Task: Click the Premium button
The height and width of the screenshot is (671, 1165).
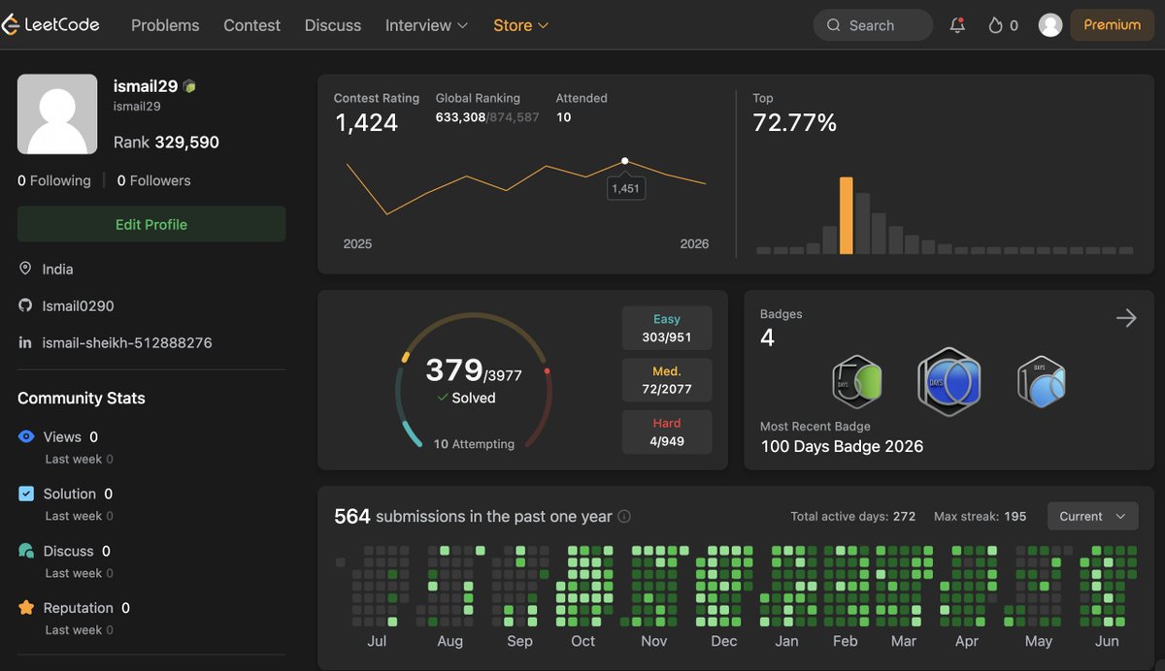Action: [x=1113, y=25]
